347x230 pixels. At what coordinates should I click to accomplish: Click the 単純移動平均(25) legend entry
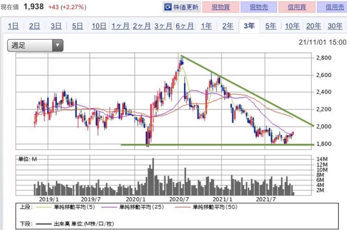point(133,207)
